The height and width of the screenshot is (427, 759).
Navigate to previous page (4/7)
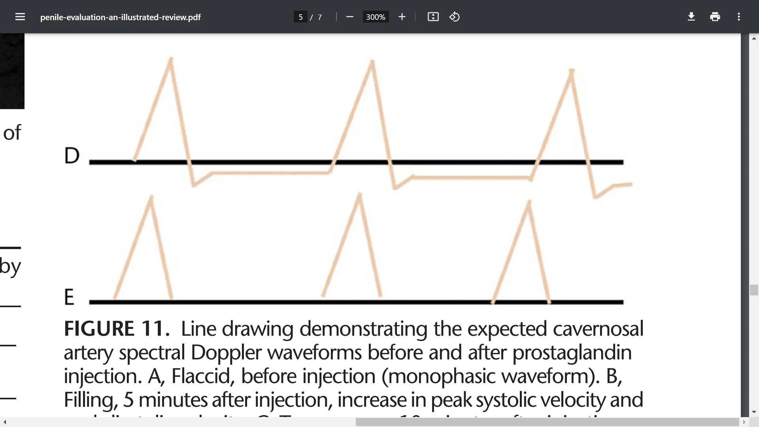click(x=300, y=17)
